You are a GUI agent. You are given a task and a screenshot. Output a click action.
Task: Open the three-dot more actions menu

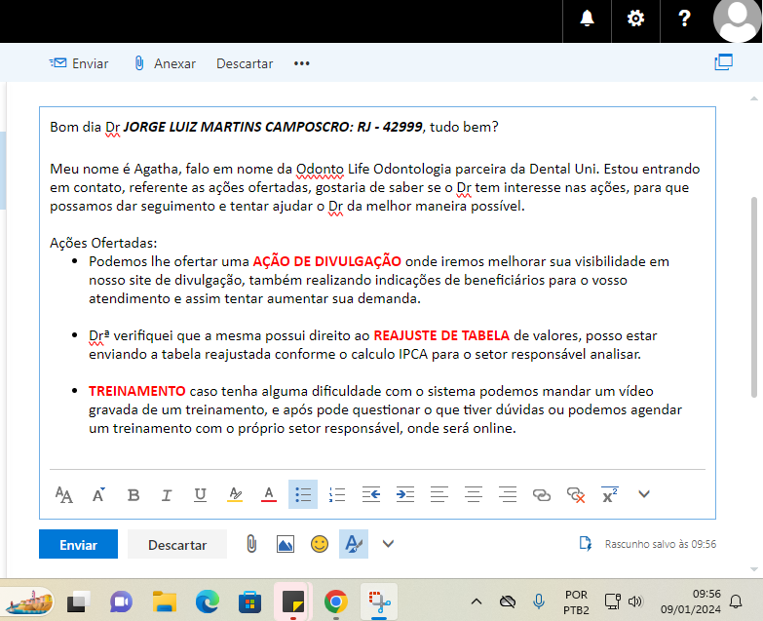click(x=302, y=63)
